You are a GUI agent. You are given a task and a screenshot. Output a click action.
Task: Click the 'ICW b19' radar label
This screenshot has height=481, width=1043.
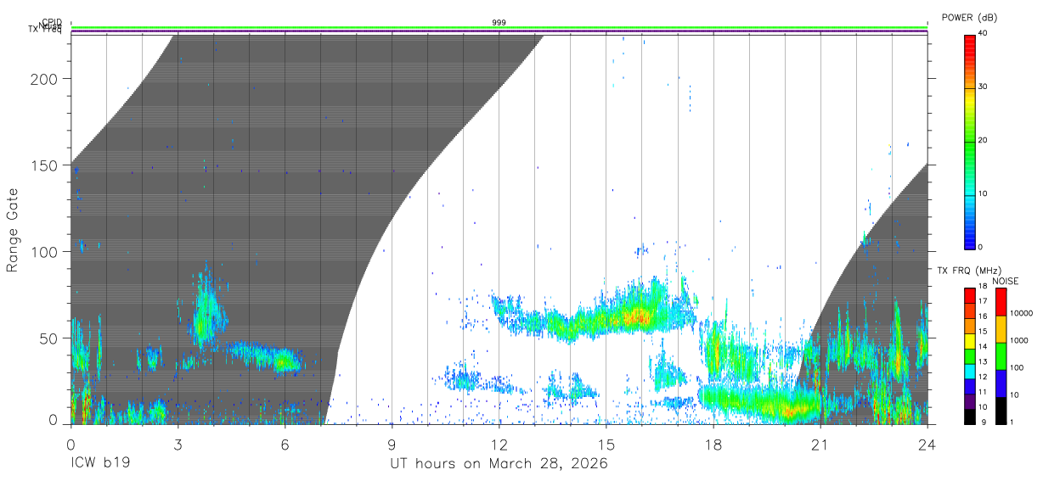[101, 464]
